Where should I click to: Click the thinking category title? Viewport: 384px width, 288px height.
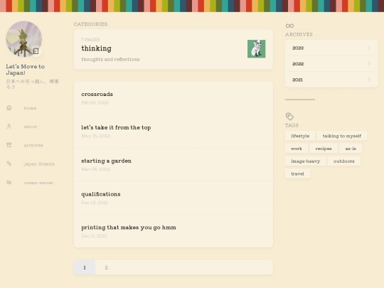pos(96,48)
